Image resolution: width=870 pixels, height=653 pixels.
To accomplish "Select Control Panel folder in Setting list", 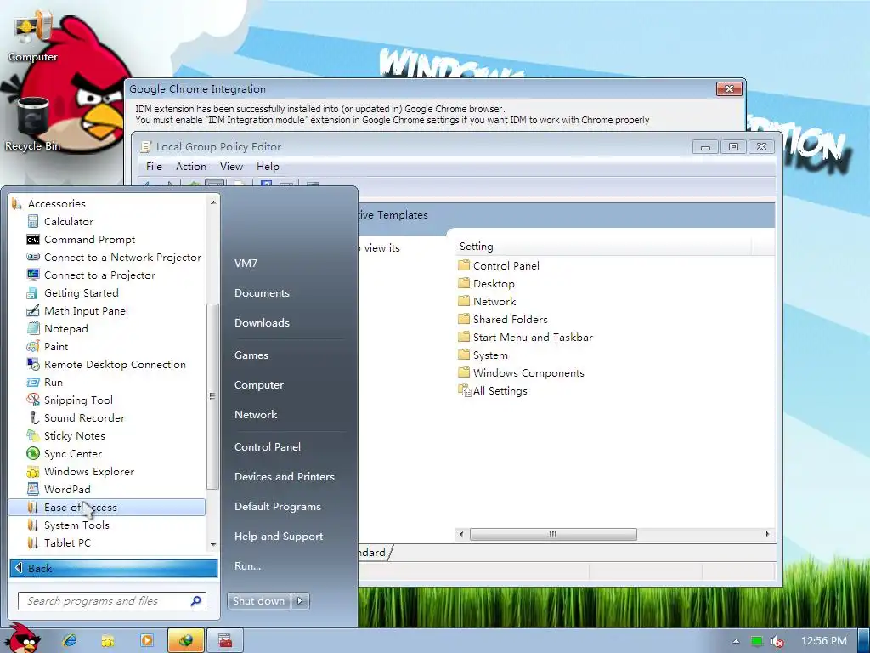I will 499,265.
